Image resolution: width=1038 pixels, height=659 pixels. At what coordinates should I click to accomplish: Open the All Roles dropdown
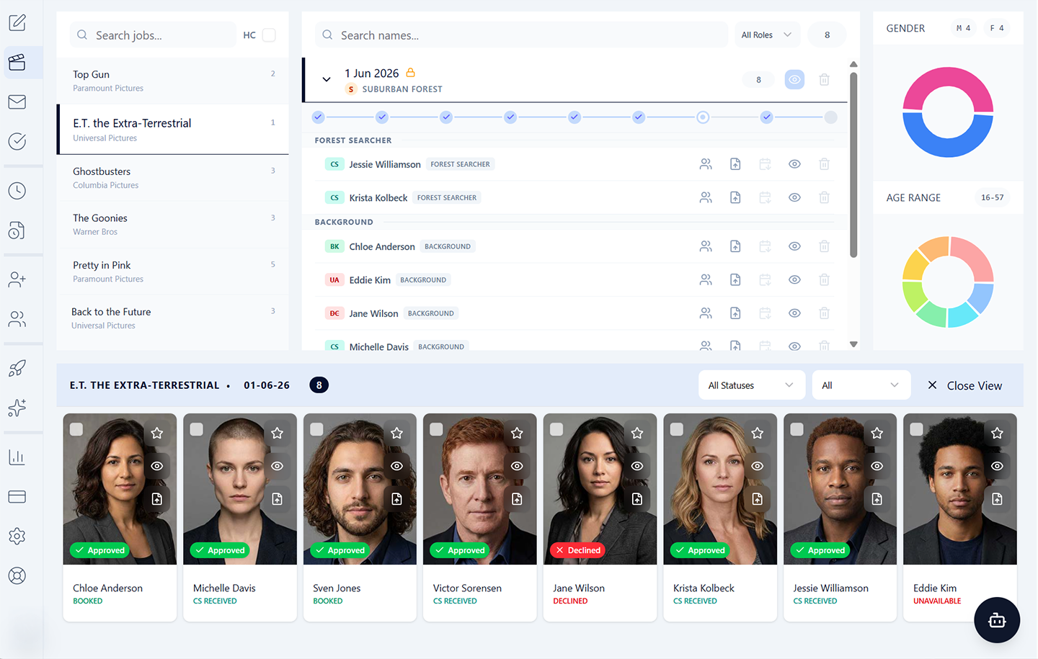(x=766, y=35)
